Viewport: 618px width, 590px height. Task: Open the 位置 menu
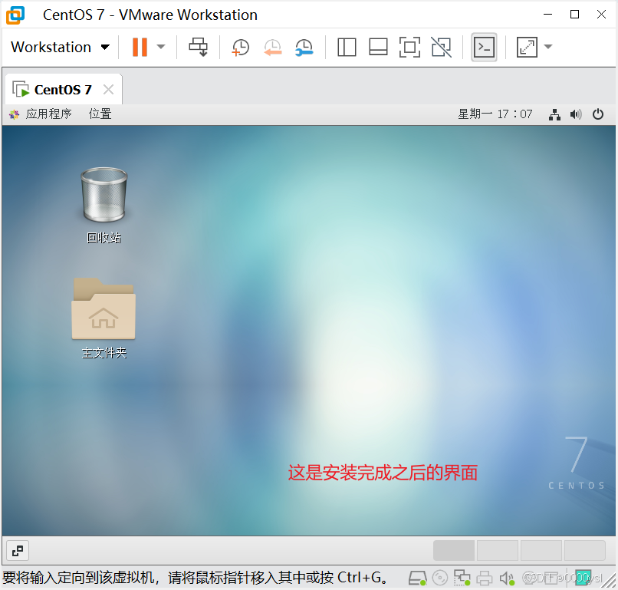(100, 114)
